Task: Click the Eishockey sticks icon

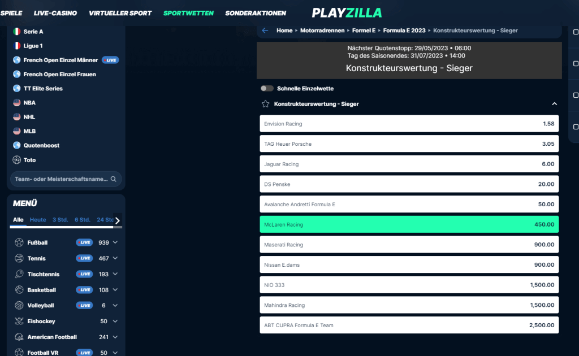Action: (x=19, y=322)
